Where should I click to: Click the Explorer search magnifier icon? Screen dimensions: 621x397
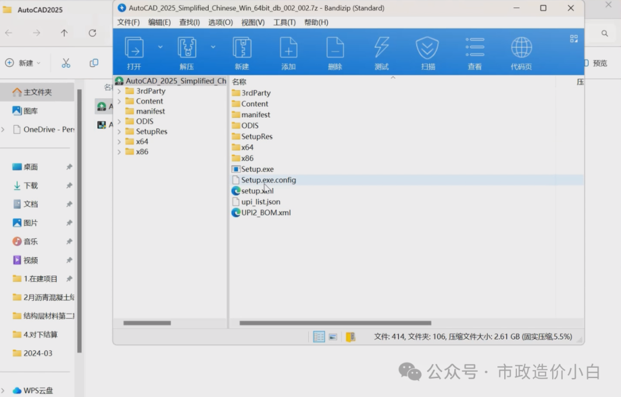click(x=604, y=33)
